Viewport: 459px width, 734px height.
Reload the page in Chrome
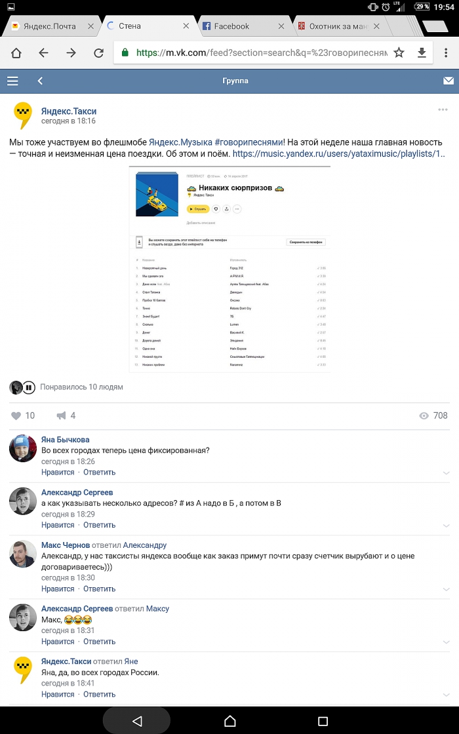(x=98, y=53)
